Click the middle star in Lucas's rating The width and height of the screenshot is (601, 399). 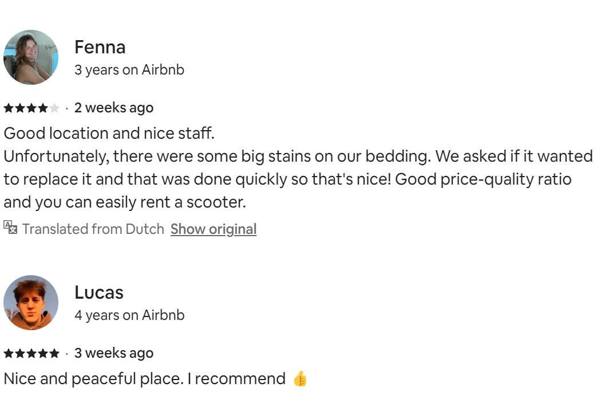click(31, 353)
